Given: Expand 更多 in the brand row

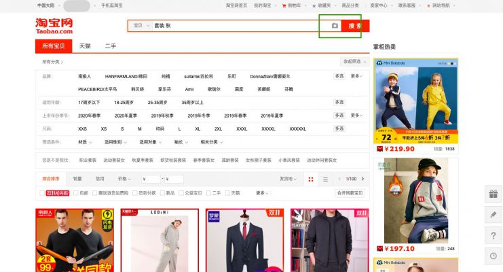Looking at the screenshot, I should [x=356, y=76].
